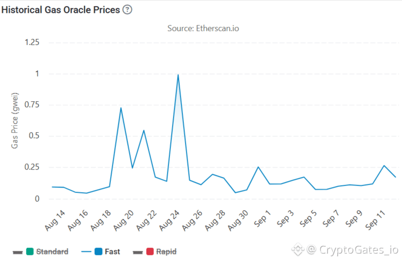Screen dimensions: 402x261
Task: Click the Sep 11 peak data point
Action: 384,165
